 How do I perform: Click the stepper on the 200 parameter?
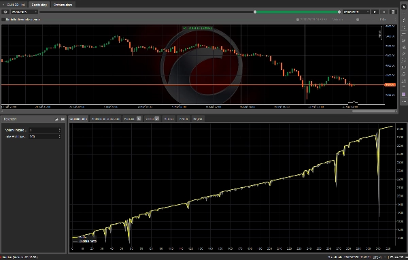coord(60,137)
